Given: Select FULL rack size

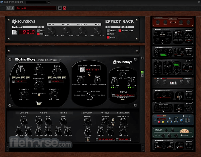Looking at the screenshot, I should pyautogui.click(x=108, y=34).
